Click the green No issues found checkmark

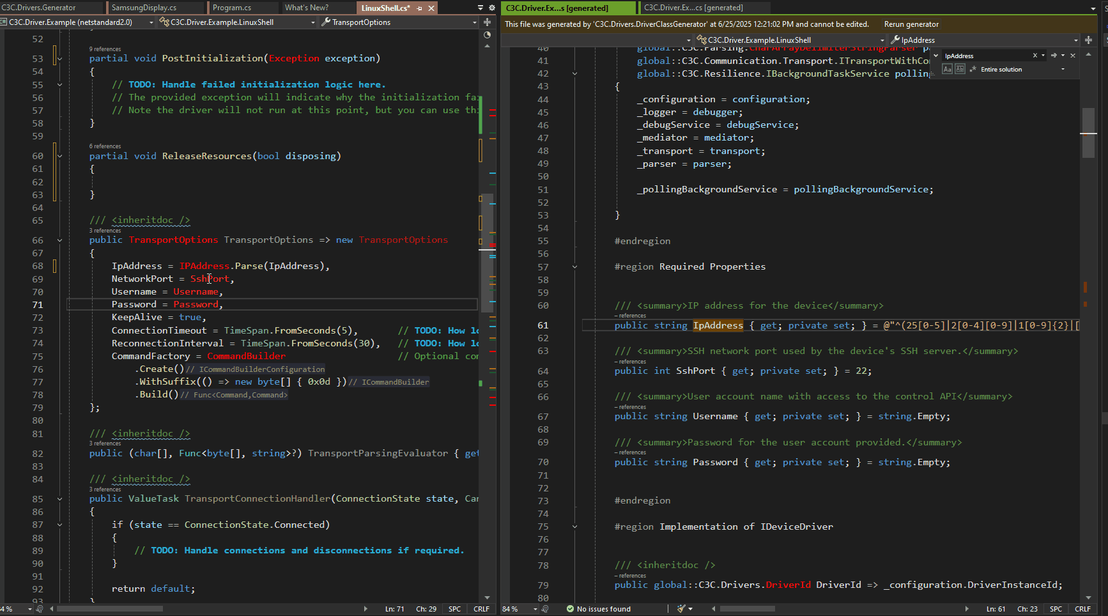[x=569, y=609]
